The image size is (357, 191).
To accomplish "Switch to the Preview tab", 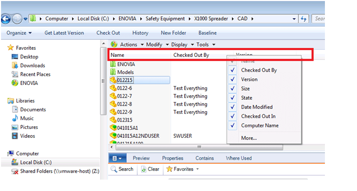I will (x=141, y=158).
